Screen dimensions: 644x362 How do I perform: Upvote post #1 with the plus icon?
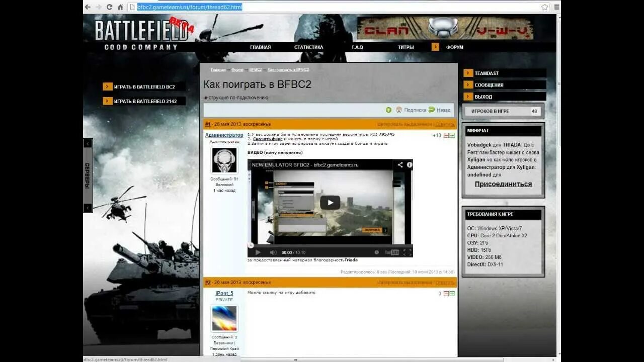point(452,135)
